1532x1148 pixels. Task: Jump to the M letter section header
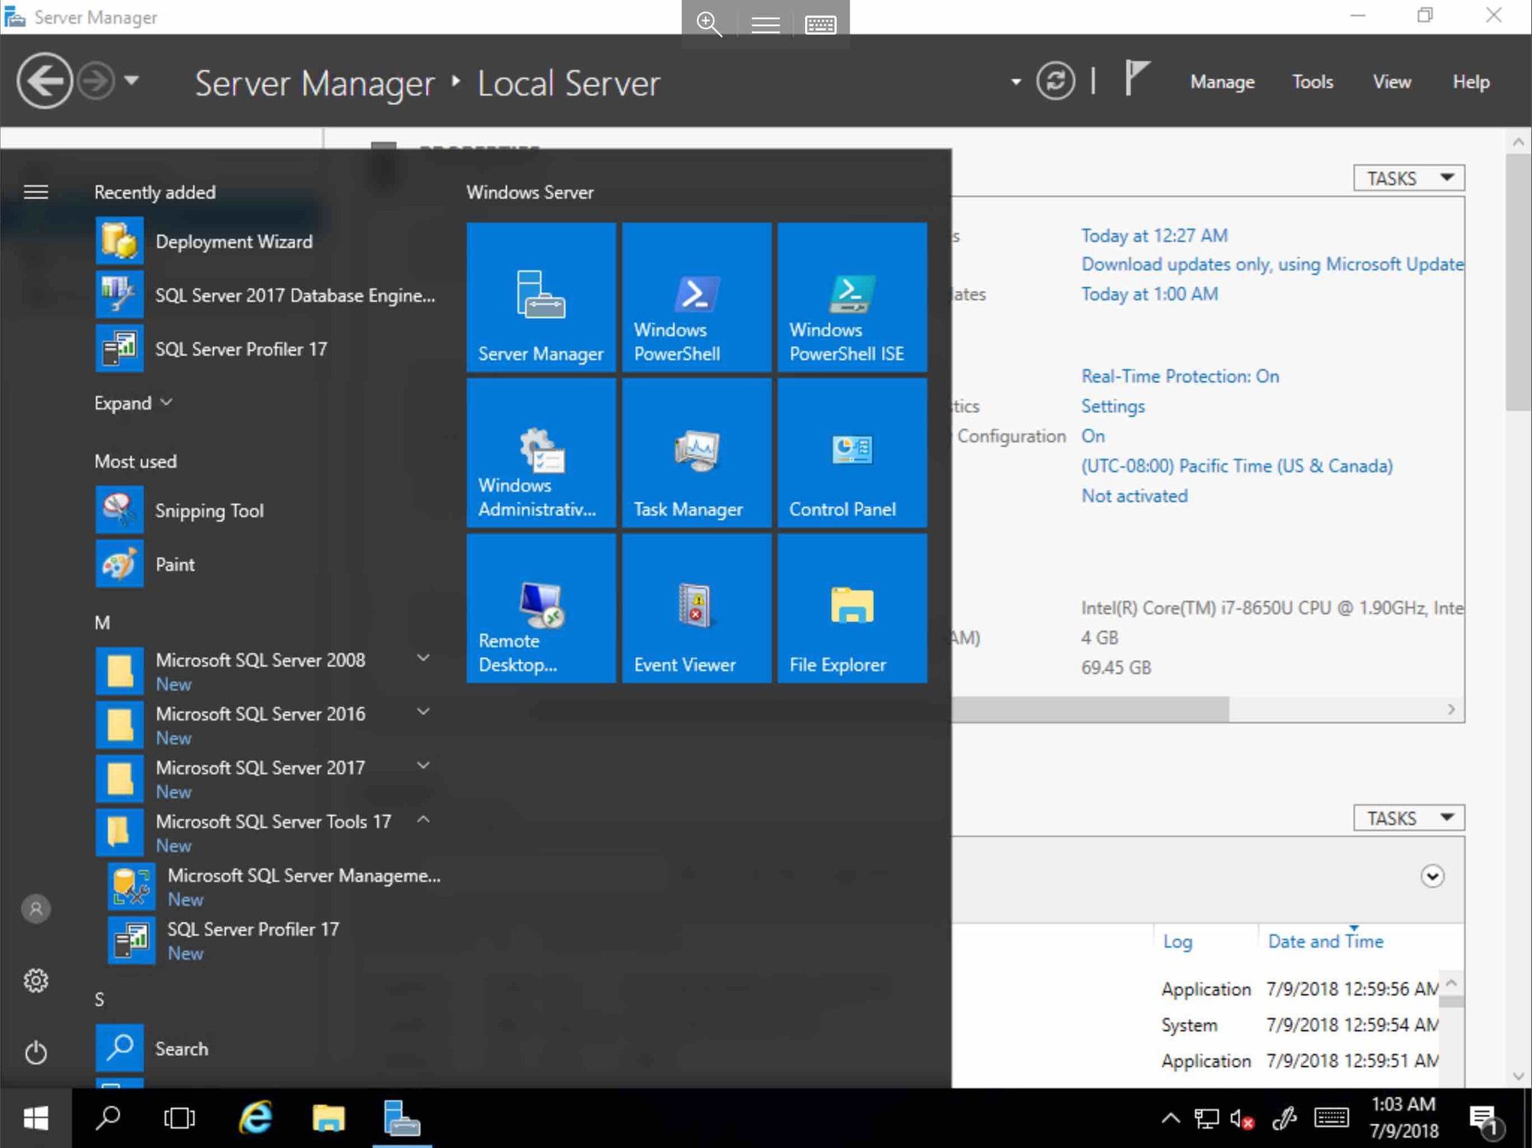tap(102, 623)
